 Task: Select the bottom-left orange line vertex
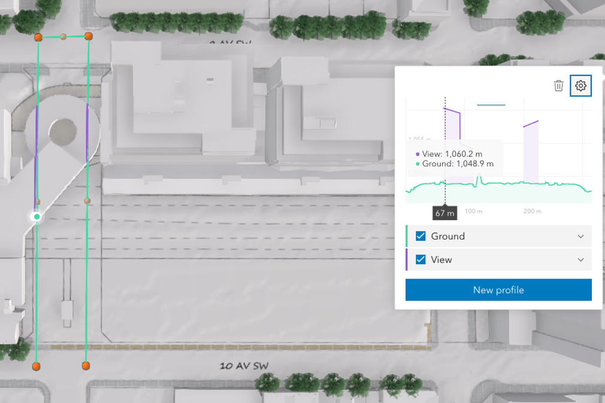(x=37, y=365)
